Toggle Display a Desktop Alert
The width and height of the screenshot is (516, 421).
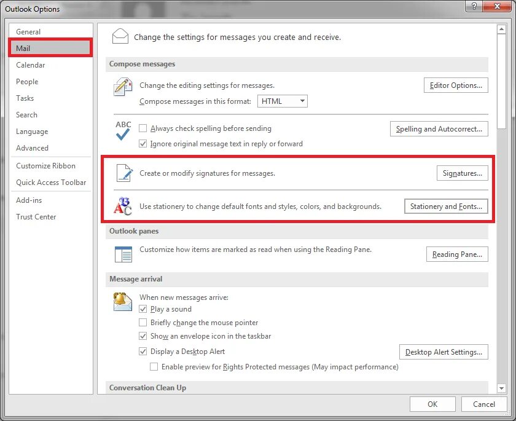coord(143,351)
